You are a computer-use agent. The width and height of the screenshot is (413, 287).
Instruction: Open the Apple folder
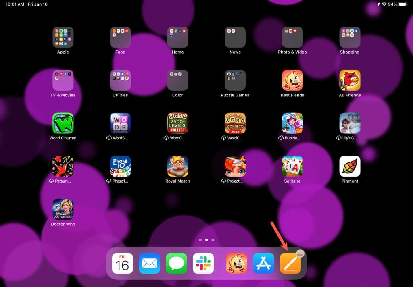pos(63,37)
